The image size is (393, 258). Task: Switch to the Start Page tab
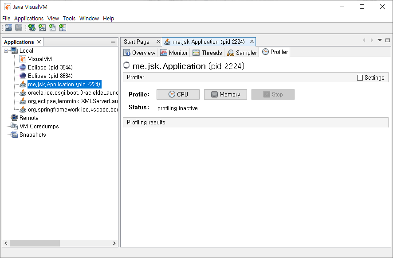coord(137,42)
